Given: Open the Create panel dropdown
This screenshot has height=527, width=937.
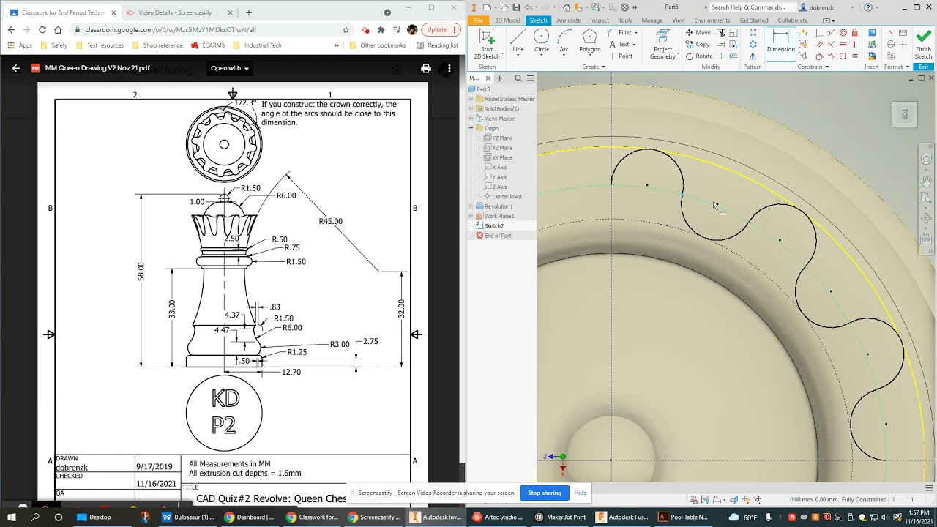Looking at the screenshot, I should pyautogui.click(x=594, y=67).
